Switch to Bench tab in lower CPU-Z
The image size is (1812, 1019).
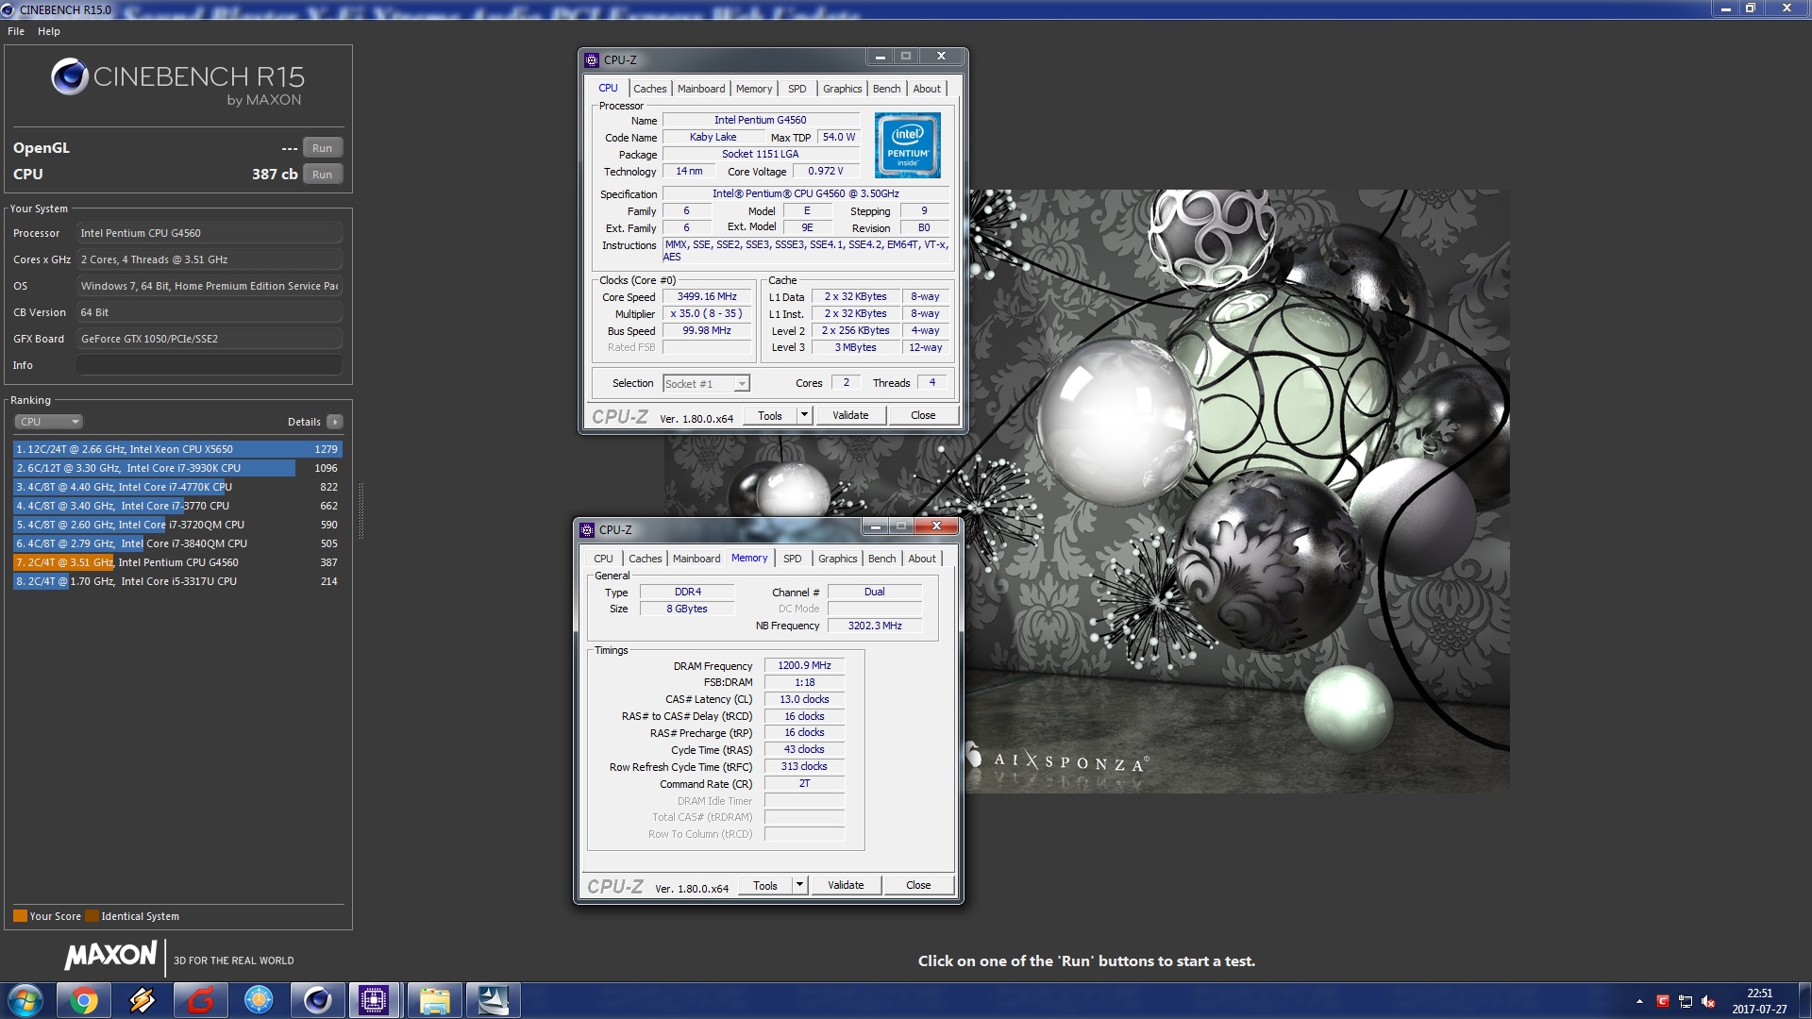point(881,559)
